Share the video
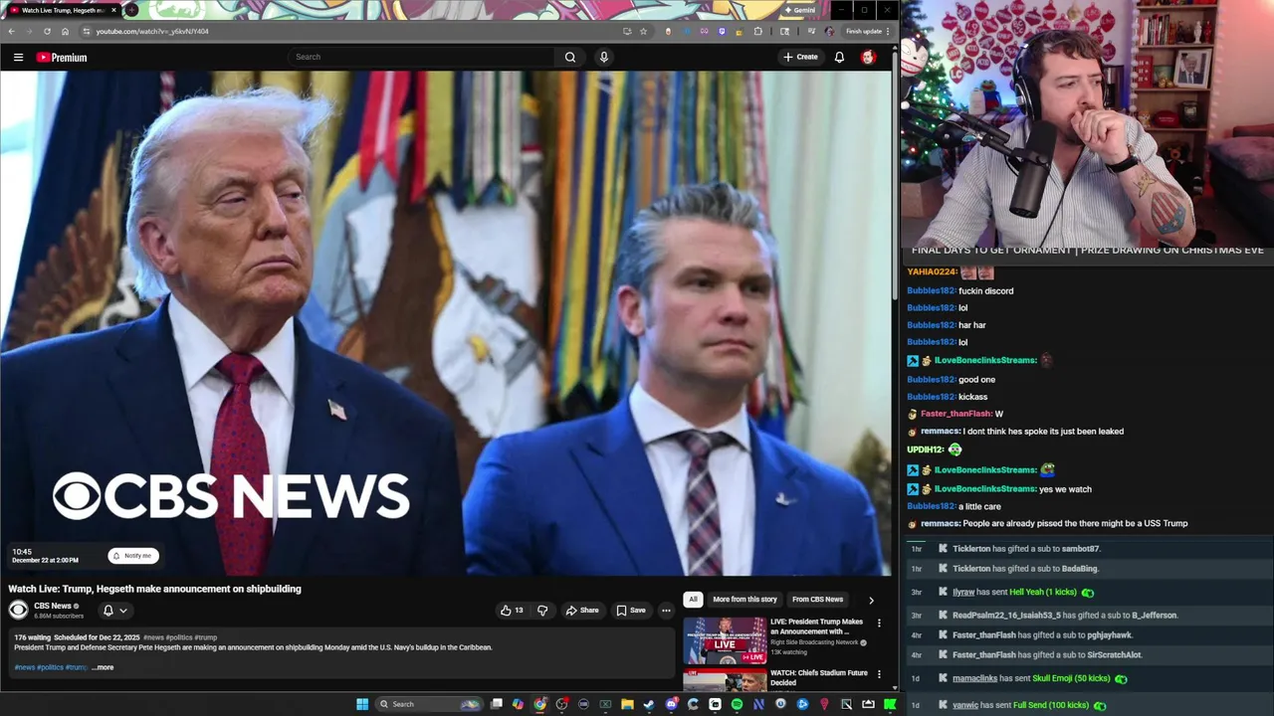The height and width of the screenshot is (716, 1274). point(582,610)
